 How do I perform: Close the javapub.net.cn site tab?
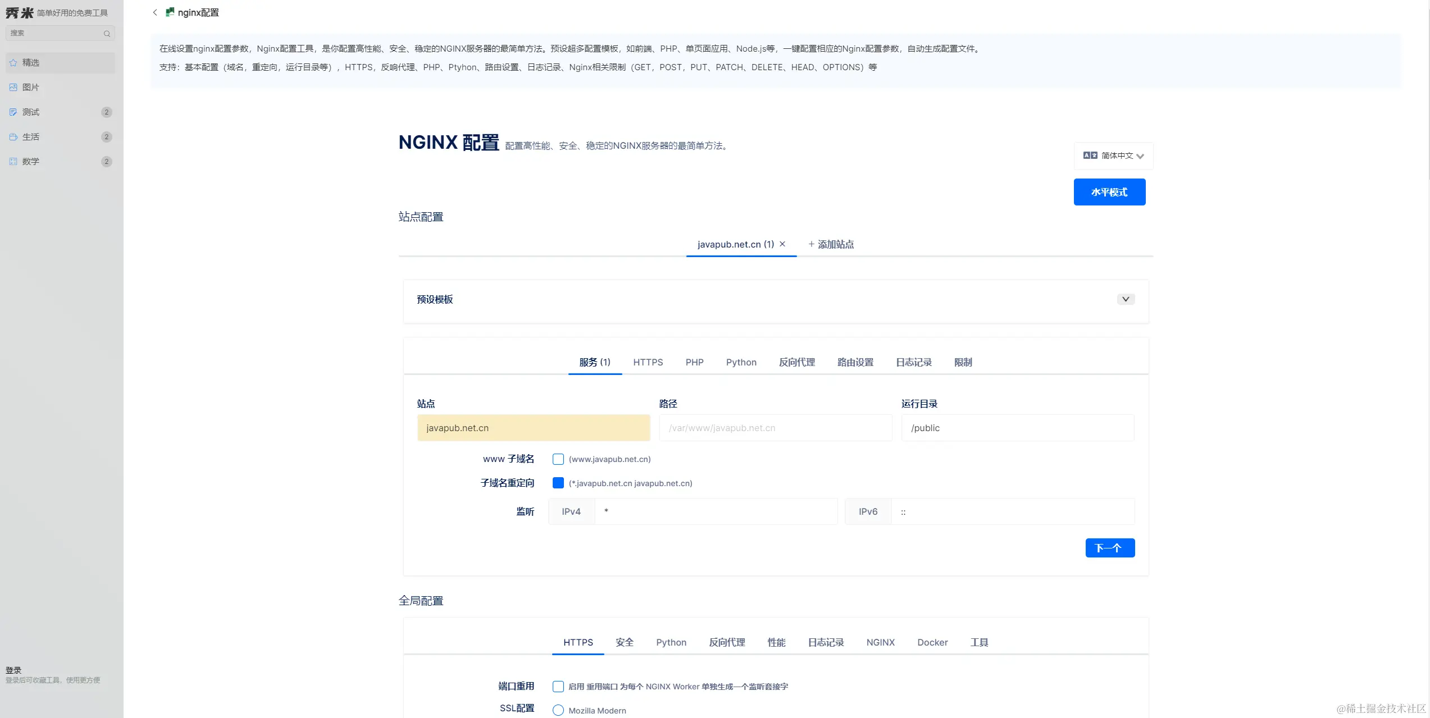click(782, 244)
